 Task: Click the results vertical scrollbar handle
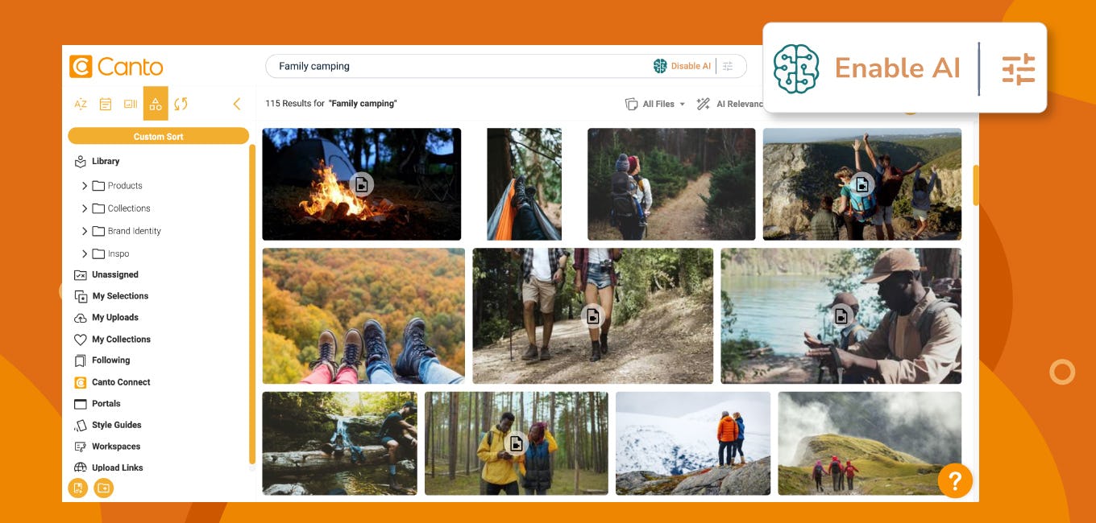976,185
